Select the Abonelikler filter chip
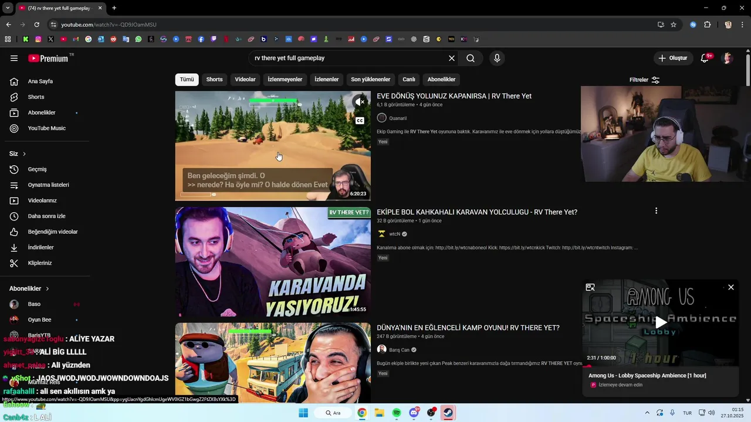The width and height of the screenshot is (751, 422). point(442,80)
